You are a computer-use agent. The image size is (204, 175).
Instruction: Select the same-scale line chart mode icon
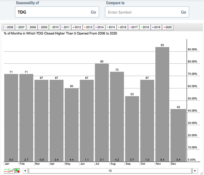click(12, 171)
